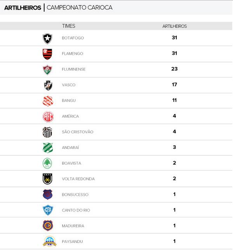Click the Bonsucesso team crest
The width and height of the screenshot is (233, 250).
point(47,195)
